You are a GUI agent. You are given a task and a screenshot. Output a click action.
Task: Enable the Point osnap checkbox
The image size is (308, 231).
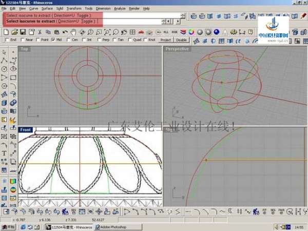tap(38, 40)
